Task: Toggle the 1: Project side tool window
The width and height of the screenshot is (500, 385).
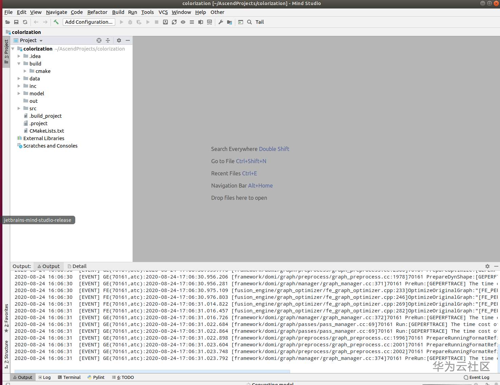Action: pos(6,52)
